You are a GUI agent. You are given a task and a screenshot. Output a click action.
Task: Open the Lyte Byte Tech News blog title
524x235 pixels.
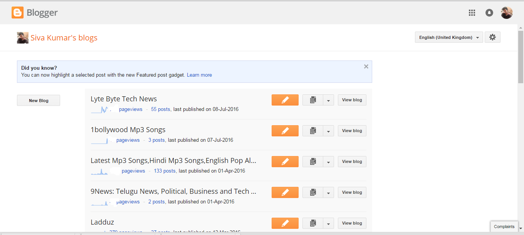pyautogui.click(x=124, y=99)
